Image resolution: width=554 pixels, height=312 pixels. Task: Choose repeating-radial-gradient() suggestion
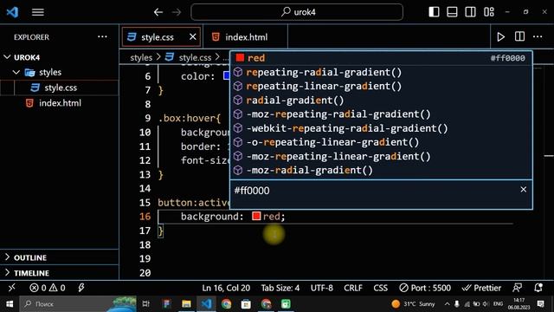[x=381, y=72]
